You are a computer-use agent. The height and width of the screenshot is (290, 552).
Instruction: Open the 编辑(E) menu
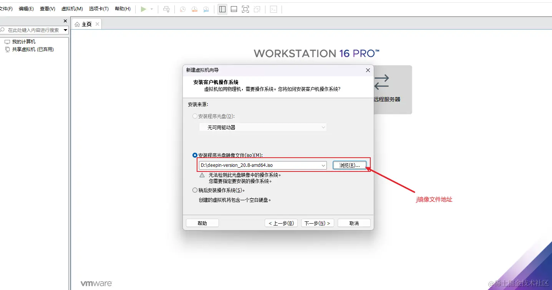point(26,9)
